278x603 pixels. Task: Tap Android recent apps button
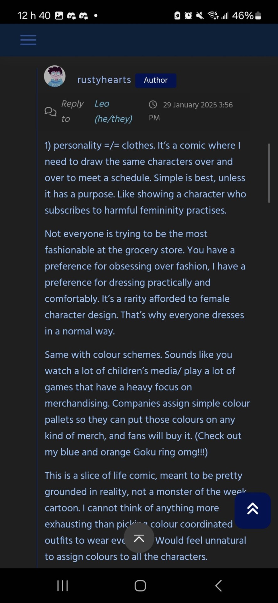click(62, 586)
